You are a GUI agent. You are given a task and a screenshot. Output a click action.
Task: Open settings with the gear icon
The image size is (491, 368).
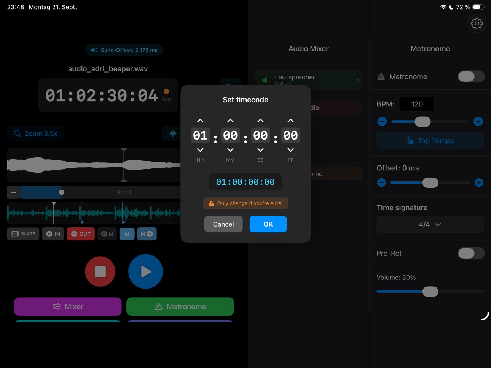coord(477,24)
